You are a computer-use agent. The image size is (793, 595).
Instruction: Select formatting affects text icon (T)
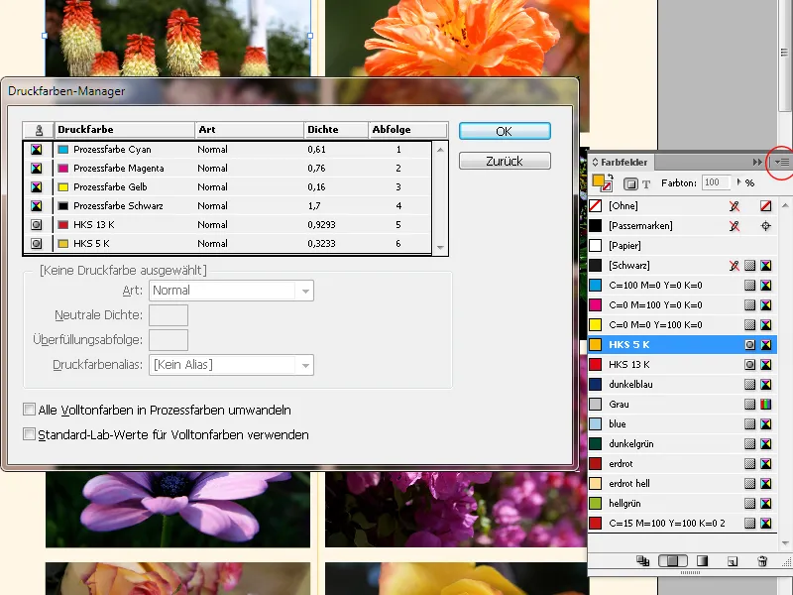pos(646,183)
